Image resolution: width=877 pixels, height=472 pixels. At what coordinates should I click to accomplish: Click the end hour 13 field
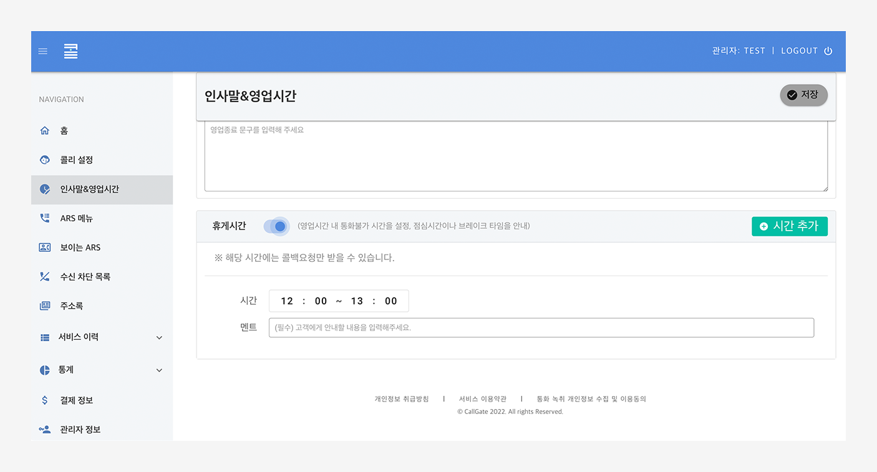pos(357,301)
